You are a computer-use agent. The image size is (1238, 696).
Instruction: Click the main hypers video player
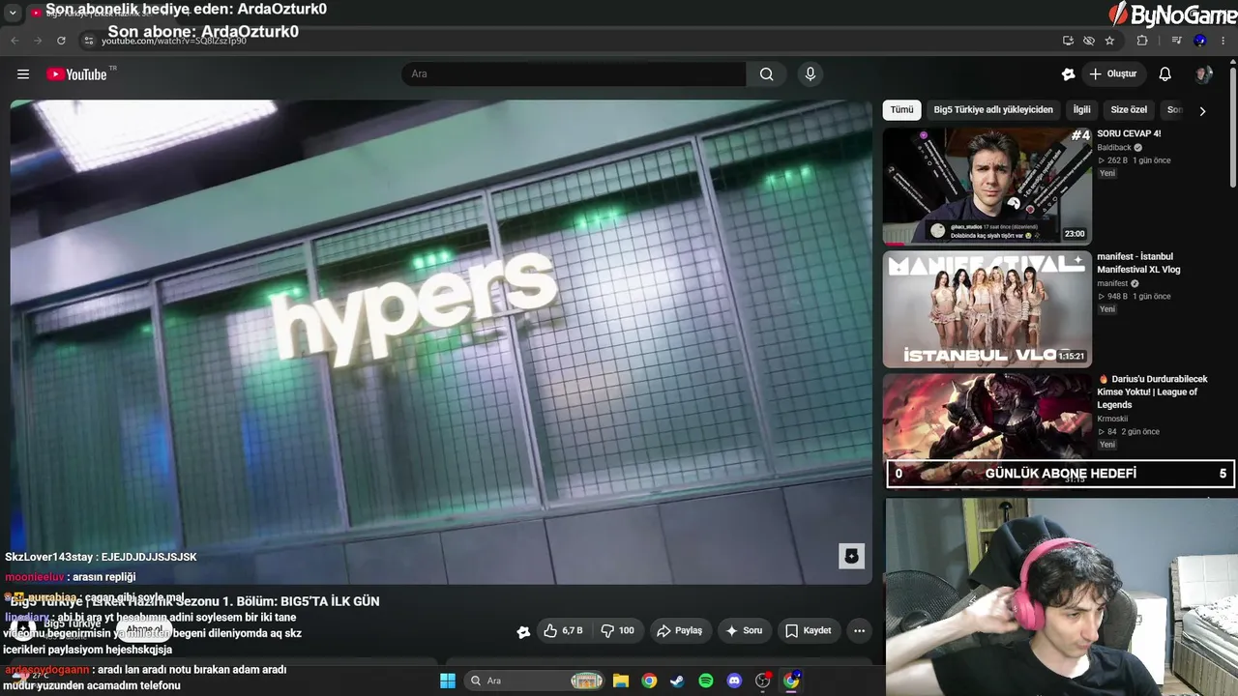point(441,341)
